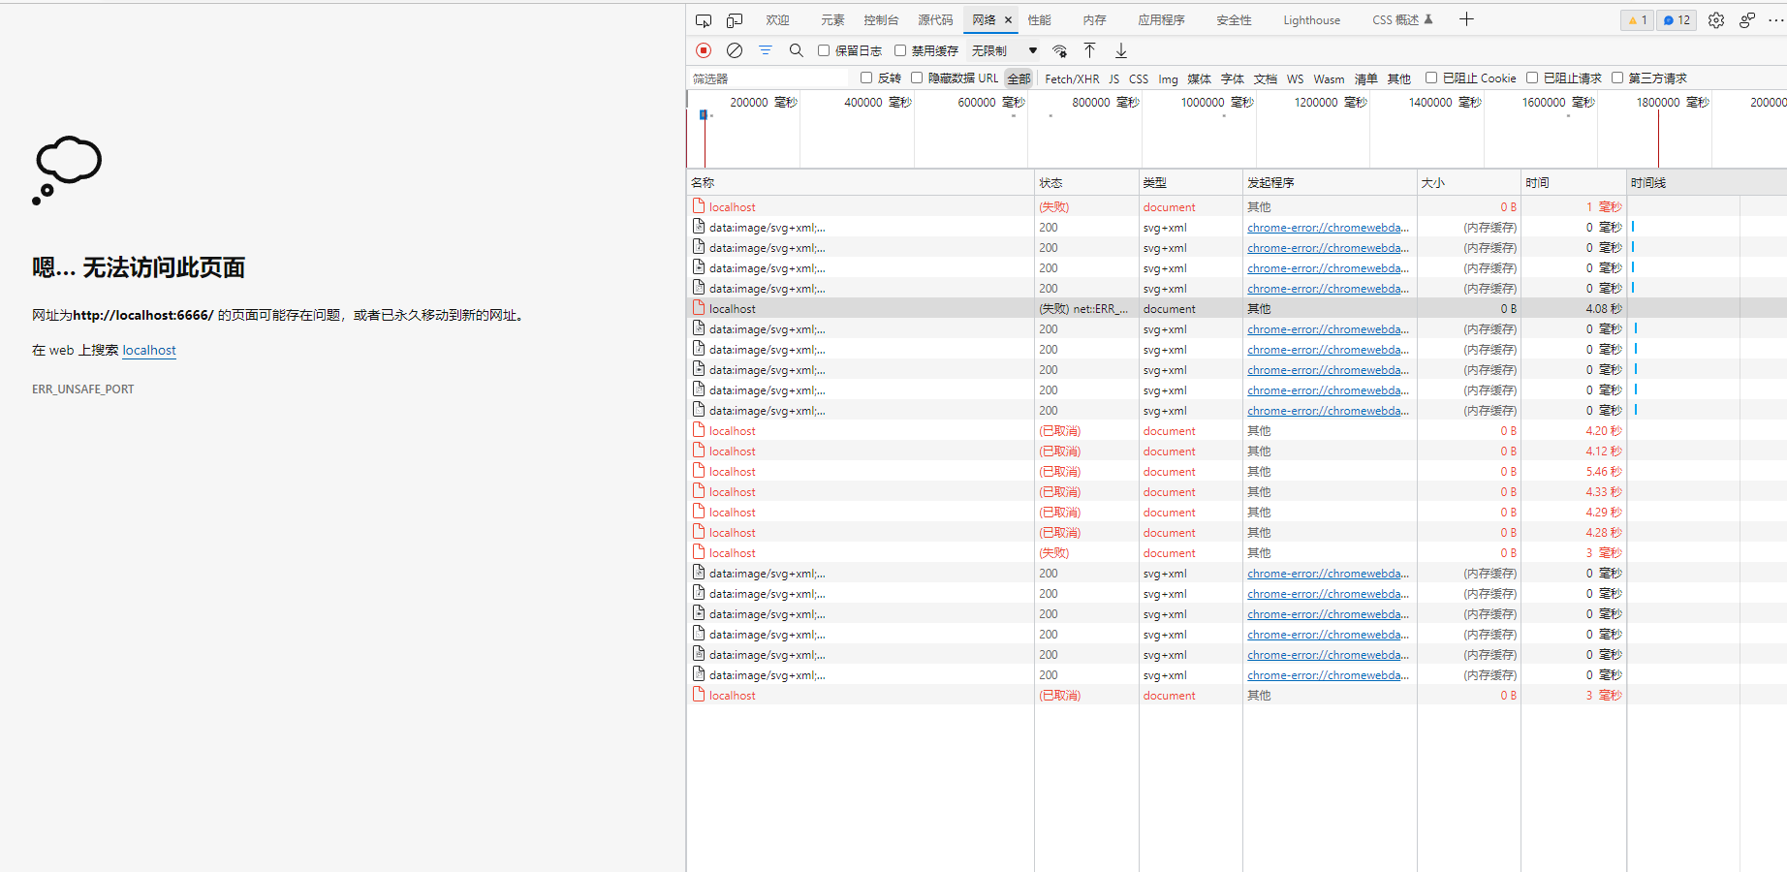
Task: Enable the 保留日志 checkbox
Action: (x=823, y=50)
